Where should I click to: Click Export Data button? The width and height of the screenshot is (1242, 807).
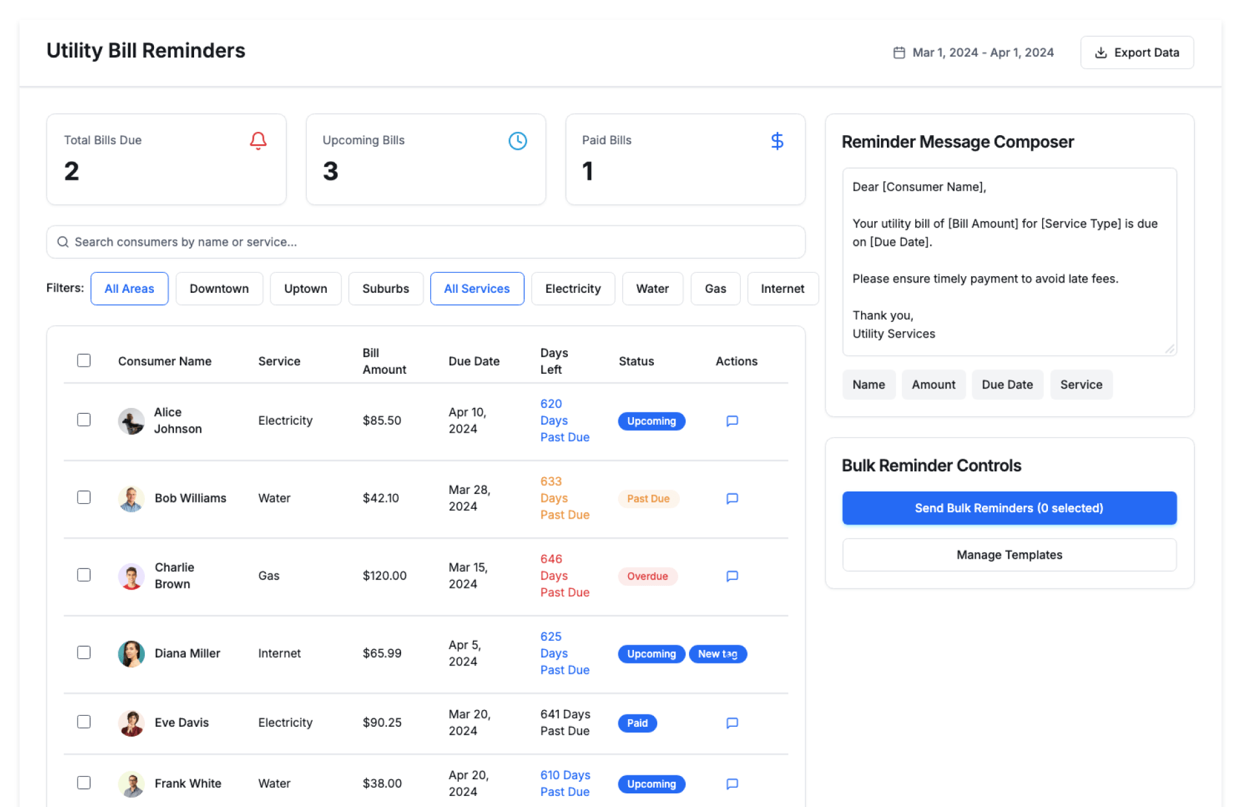coord(1137,52)
